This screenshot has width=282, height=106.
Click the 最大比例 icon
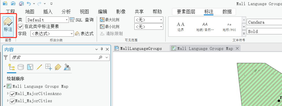[102, 20]
